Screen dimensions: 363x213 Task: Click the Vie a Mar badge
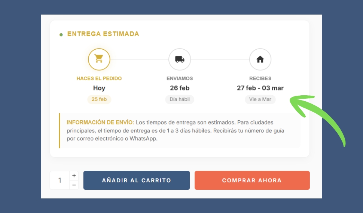[x=260, y=100]
